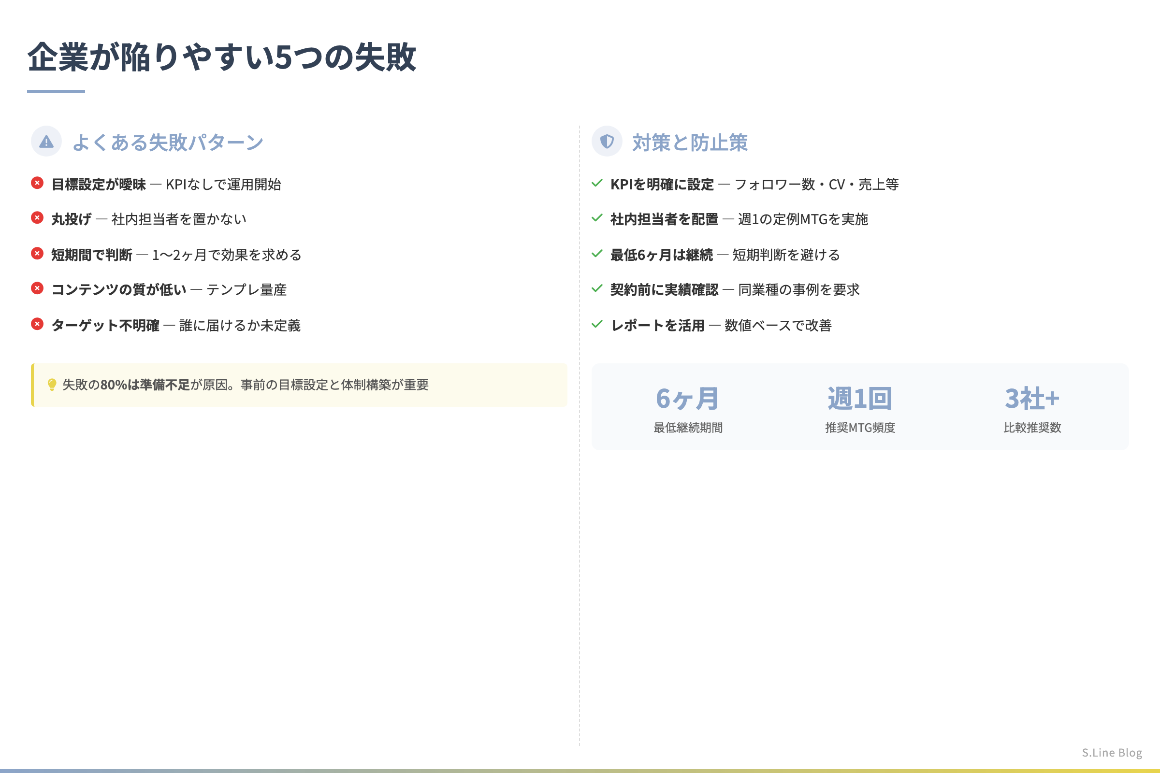1160x773 pixels.
Task: Click the 6ヶ月 statistic value
Action: coord(687,399)
